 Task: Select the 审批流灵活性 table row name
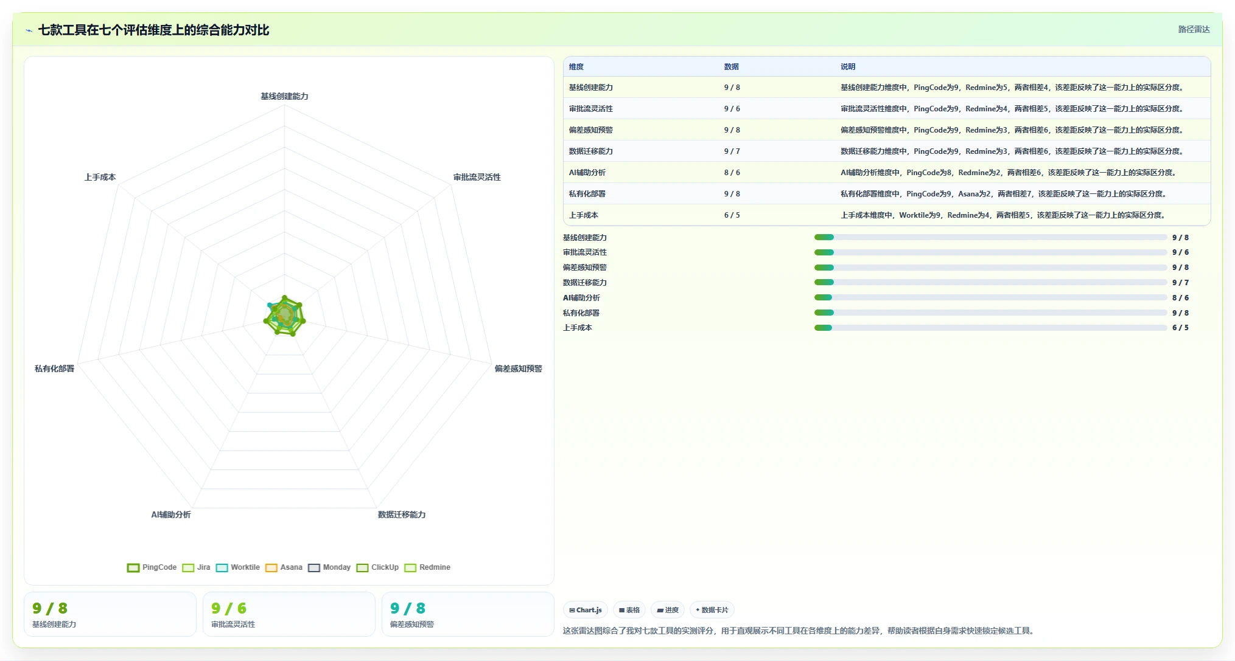point(590,109)
